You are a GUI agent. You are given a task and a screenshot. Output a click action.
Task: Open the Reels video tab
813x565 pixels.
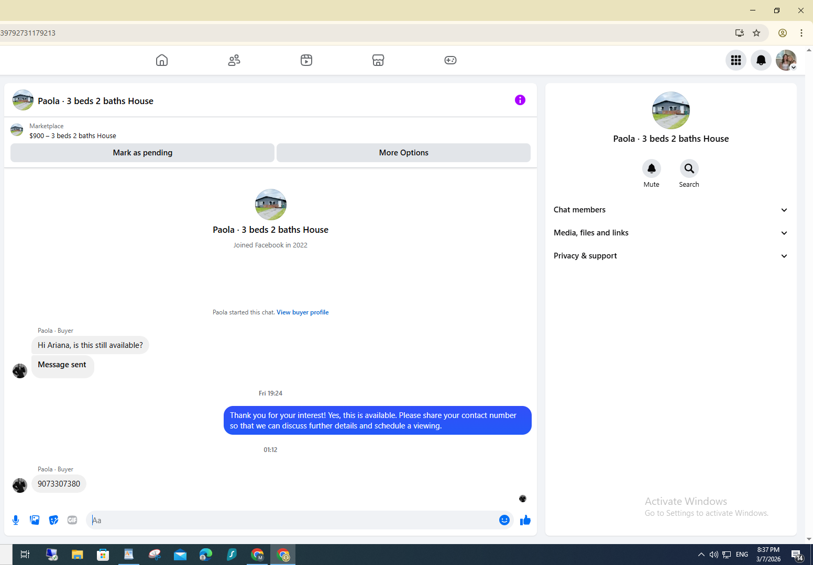tap(306, 60)
